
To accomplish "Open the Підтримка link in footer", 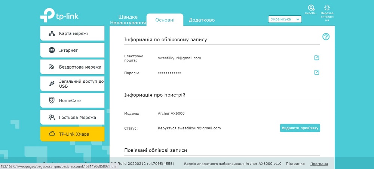I will pyautogui.click(x=295, y=164).
